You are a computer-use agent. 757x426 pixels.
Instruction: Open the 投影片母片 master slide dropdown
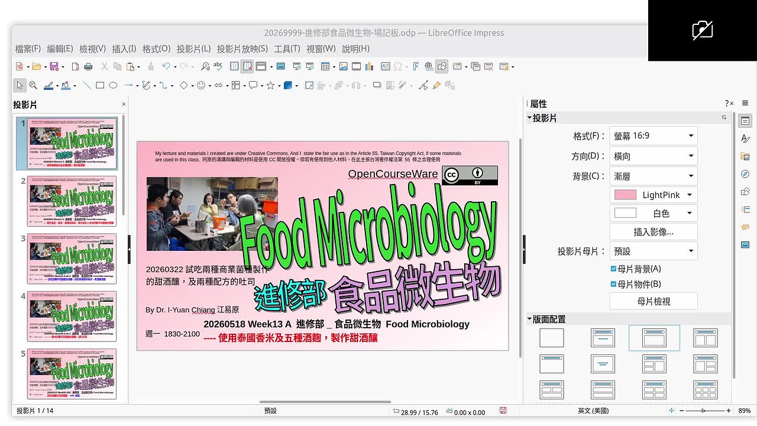[x=654, y=251]
